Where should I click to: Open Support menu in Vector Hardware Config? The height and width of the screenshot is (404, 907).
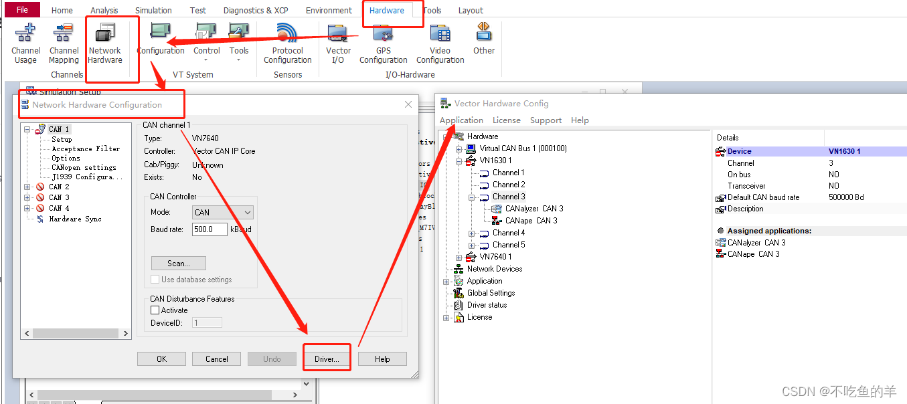(x=546, y=120)
